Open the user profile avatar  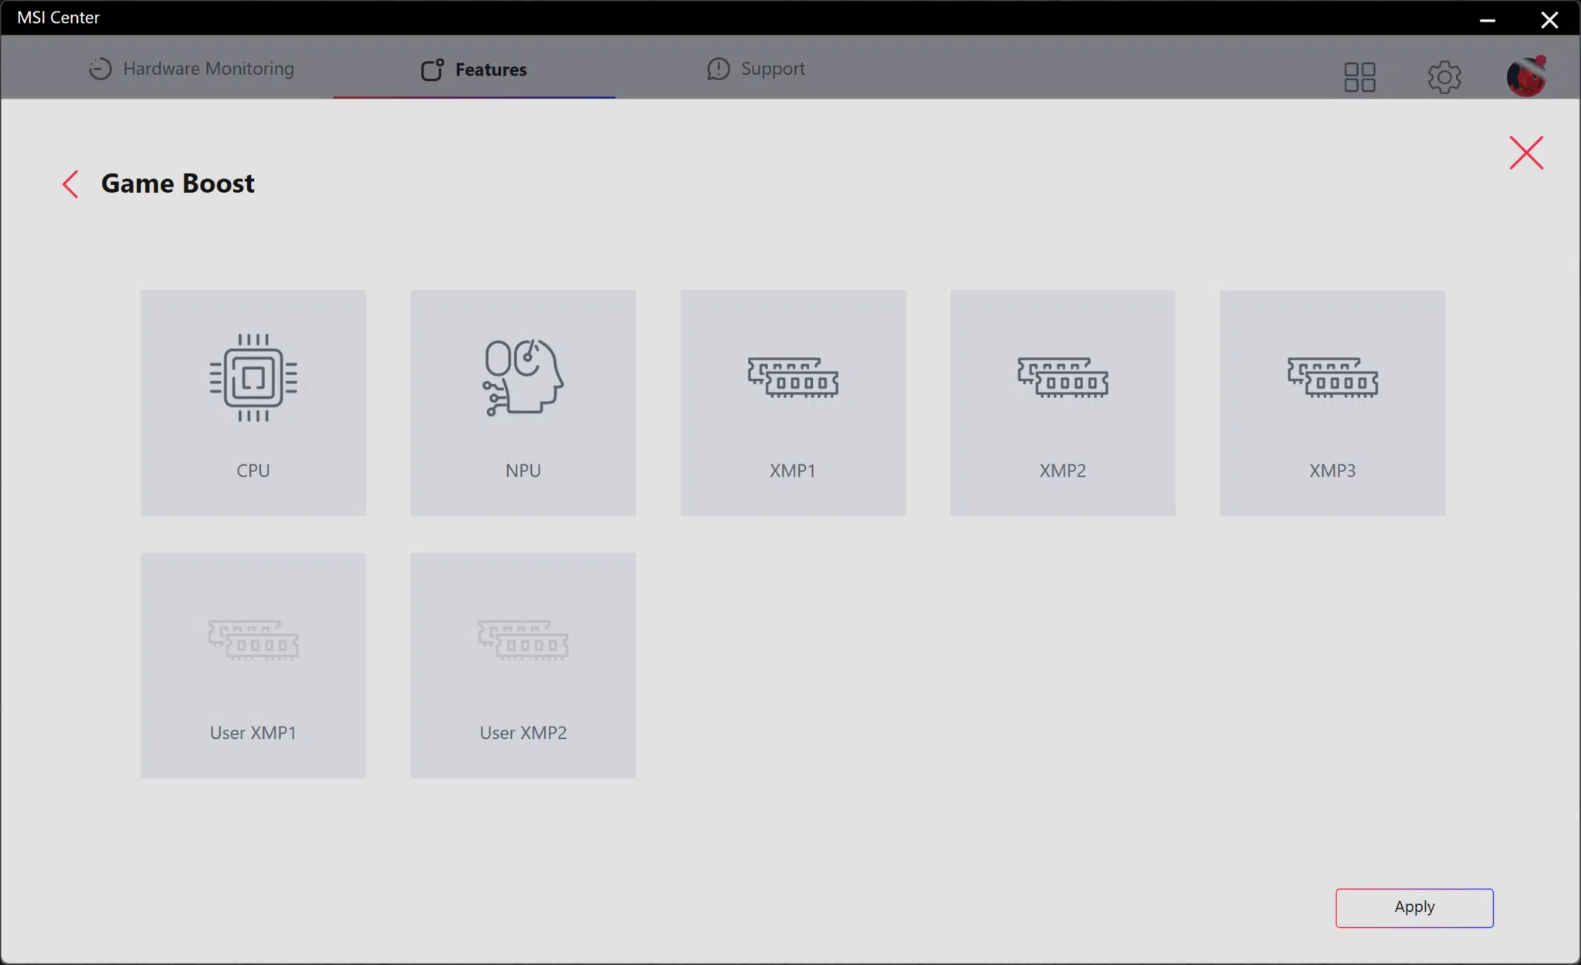pos(1526,76)
